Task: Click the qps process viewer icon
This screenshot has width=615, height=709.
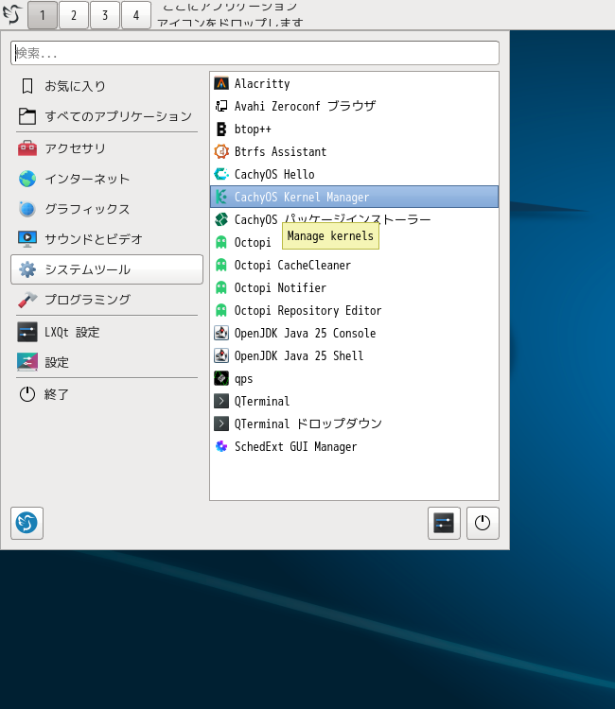Action: click(x=221, y=378)
